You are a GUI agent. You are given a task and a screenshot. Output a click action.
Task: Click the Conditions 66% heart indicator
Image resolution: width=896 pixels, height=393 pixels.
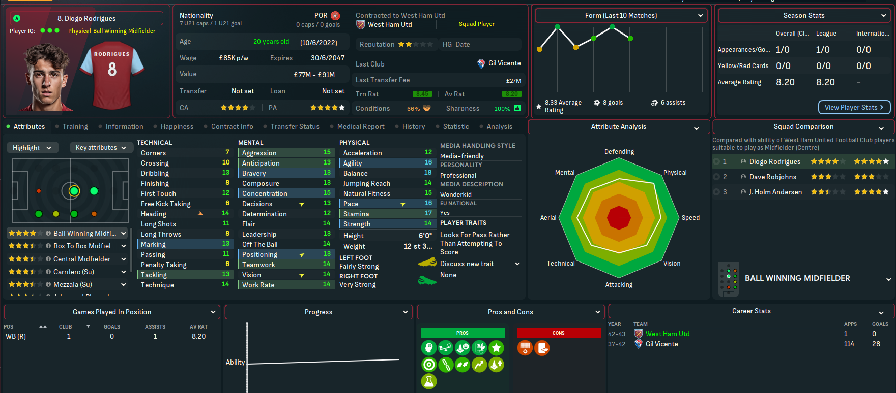coord(427,108)
